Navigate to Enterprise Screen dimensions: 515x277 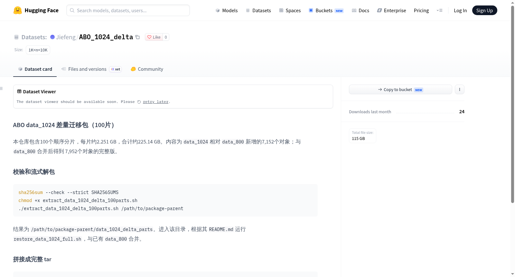click(x=391, y=10)
